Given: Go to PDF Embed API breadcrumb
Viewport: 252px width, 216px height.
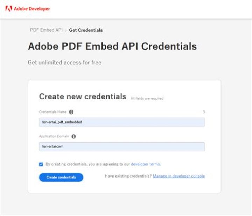Looking at the screenshot, I should [x=46, y=30].
